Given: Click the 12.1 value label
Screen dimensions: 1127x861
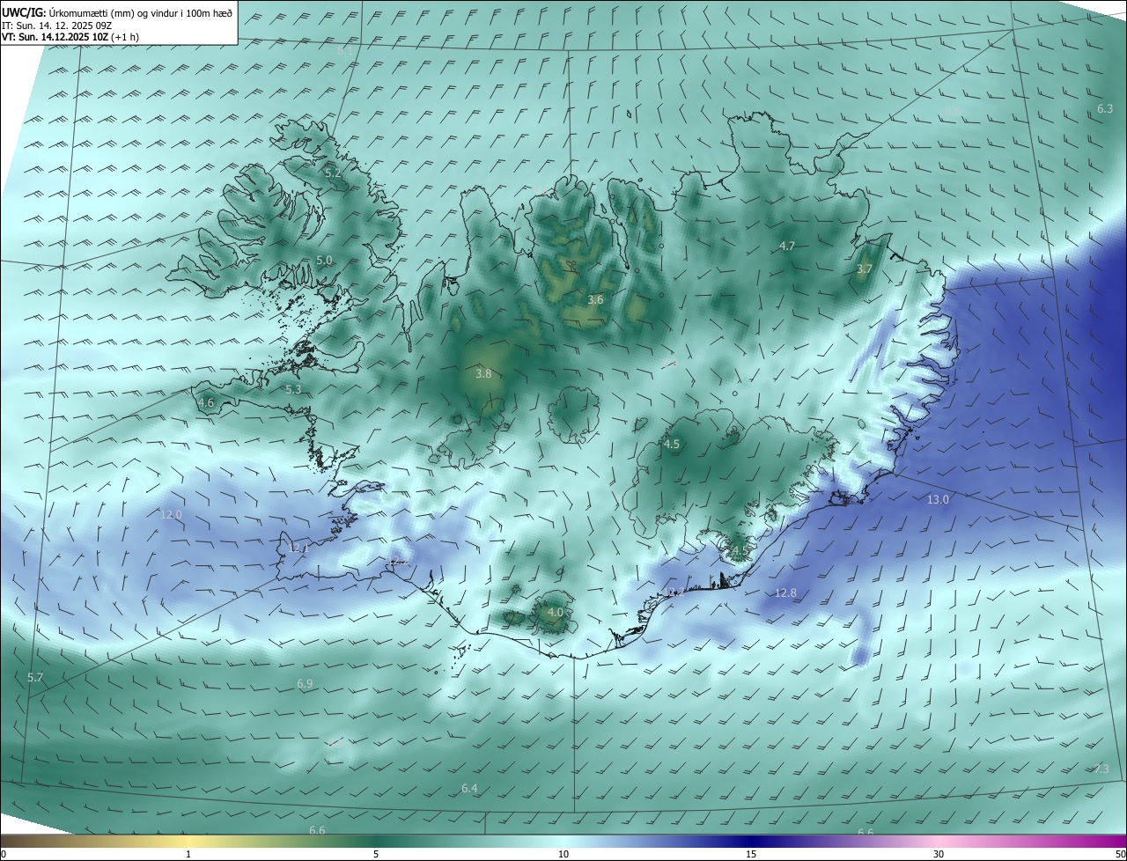Looking at the screenshot, I should tap(299, 548).
